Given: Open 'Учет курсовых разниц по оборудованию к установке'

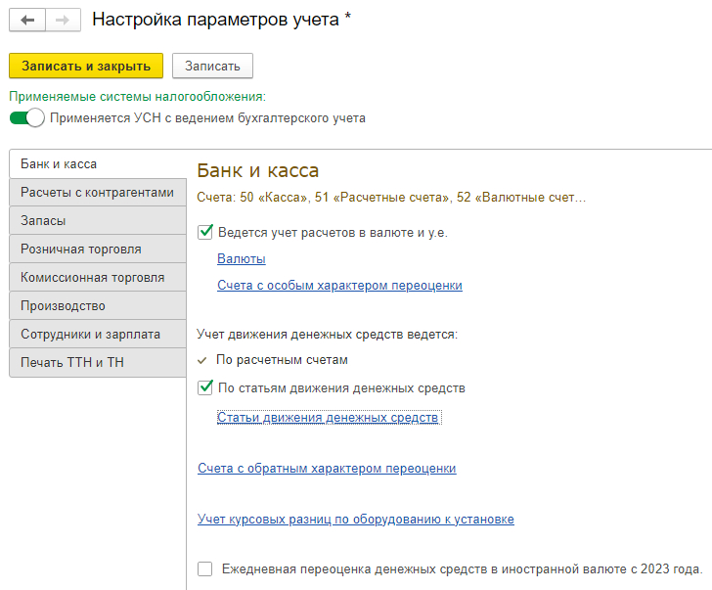Looking at the screenshot, I should [x=356, y=520].
